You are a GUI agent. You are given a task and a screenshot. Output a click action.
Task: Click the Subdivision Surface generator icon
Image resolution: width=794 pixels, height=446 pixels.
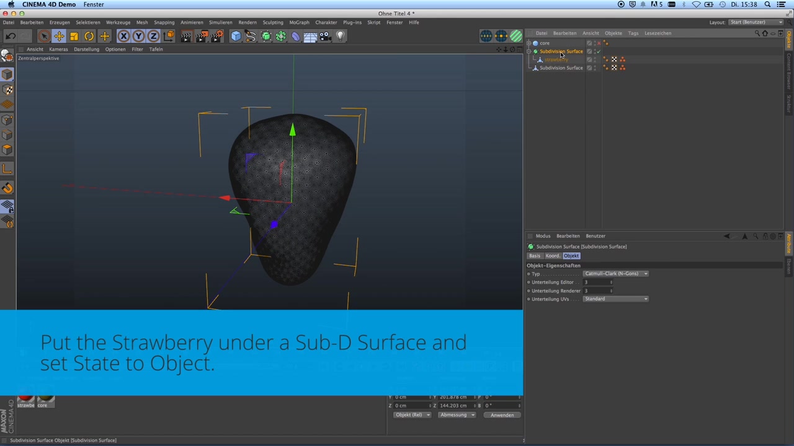[x=265, y=36]
